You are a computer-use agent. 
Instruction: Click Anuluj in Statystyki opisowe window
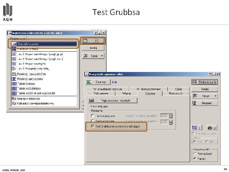tap(205, 89)
